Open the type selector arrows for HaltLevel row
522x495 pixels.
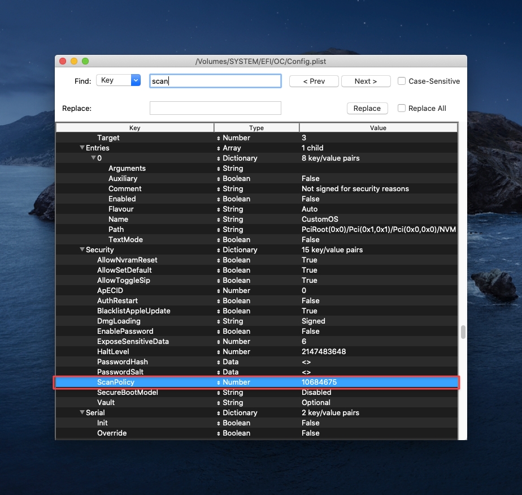coord(219,352)
